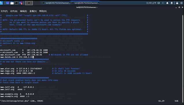Click the '# Or only 30 seconds' comment
This screenshot has height=105, width=184.
(64, 71)
